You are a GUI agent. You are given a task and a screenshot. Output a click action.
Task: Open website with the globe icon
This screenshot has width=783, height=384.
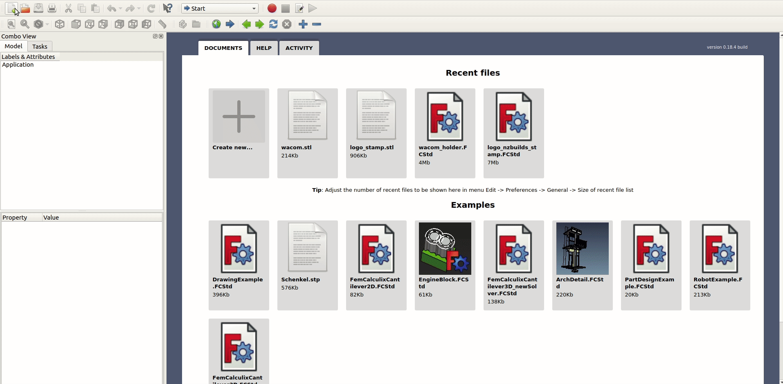tap(216, 24)
